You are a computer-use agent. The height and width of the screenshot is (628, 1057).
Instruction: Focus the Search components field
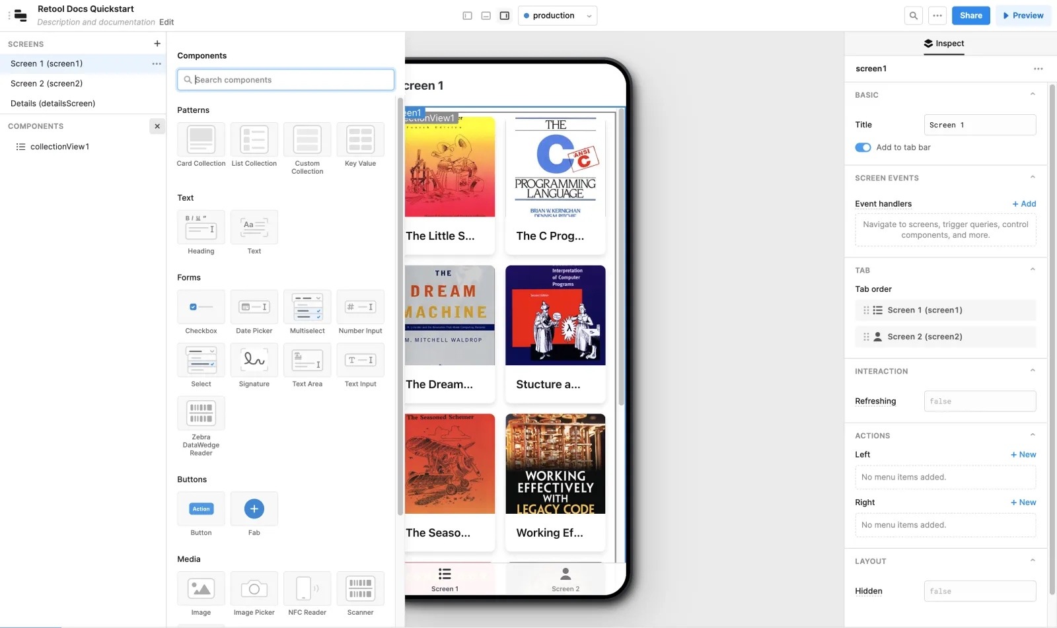point(285,80)
